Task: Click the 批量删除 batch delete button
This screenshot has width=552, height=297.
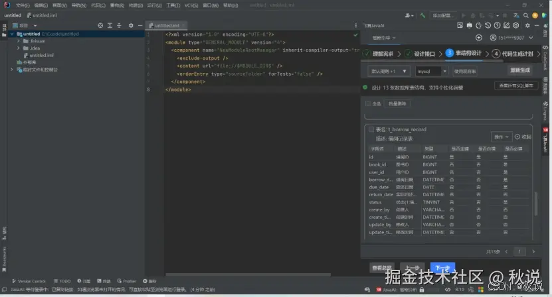Action: point(397,103)
